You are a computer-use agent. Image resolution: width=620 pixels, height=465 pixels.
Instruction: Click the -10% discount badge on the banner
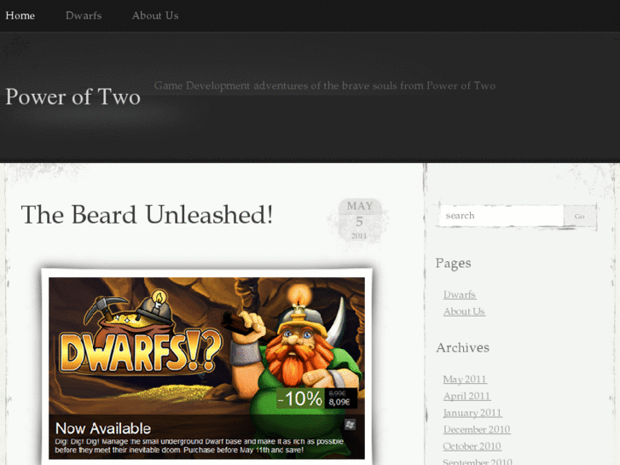(x=299, y=398)
